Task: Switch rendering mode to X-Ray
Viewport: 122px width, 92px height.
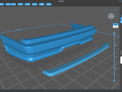Action: 115,27
